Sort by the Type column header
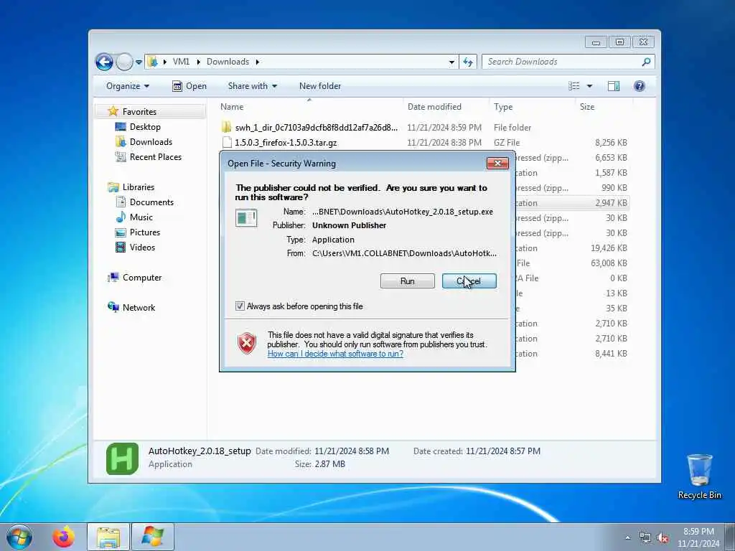735x551 pixels. tap(532, 107)
